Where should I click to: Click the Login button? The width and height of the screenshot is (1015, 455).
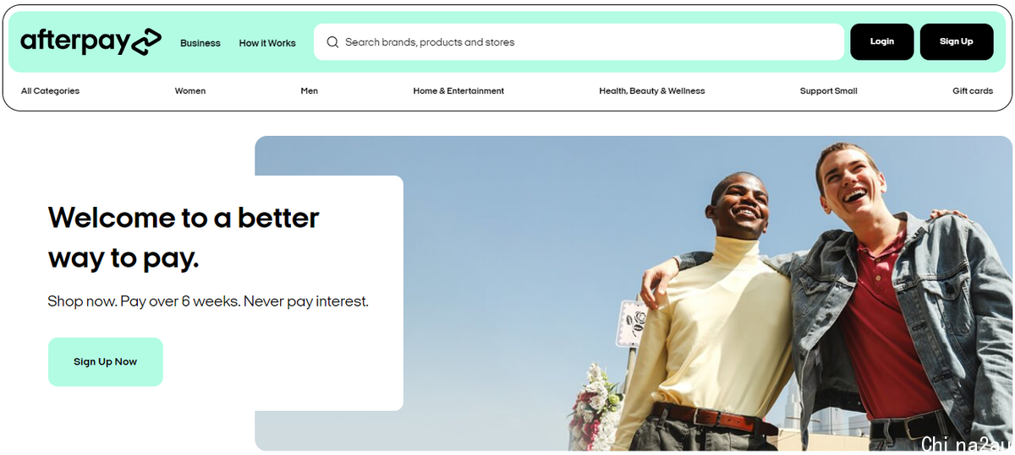point(881,41)
